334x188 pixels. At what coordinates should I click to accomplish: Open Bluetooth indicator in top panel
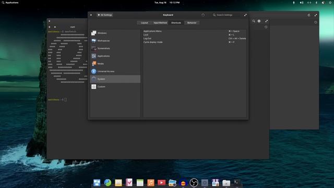pyautogui.click(x=316, y=3)
